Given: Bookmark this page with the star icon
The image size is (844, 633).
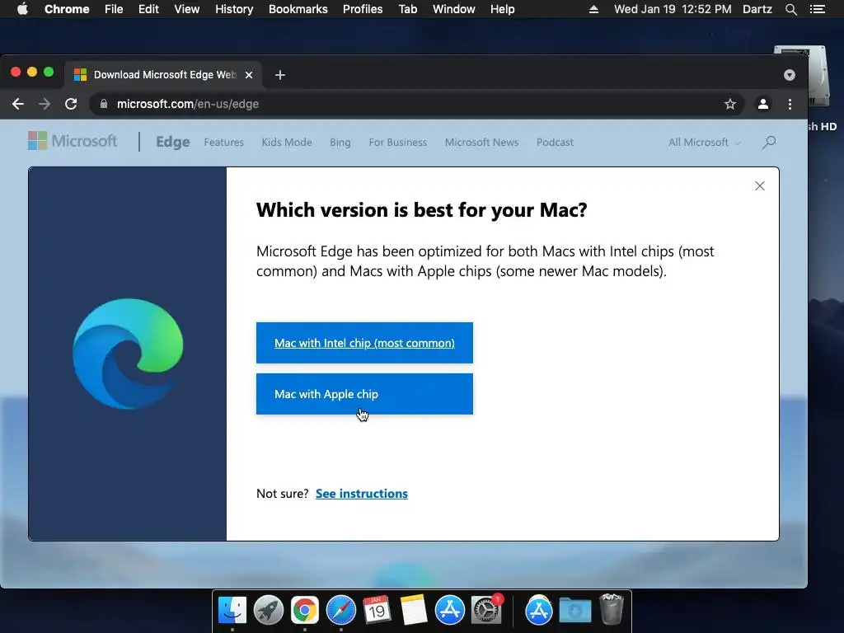Looking at the screenshot, I should point(730,104).
